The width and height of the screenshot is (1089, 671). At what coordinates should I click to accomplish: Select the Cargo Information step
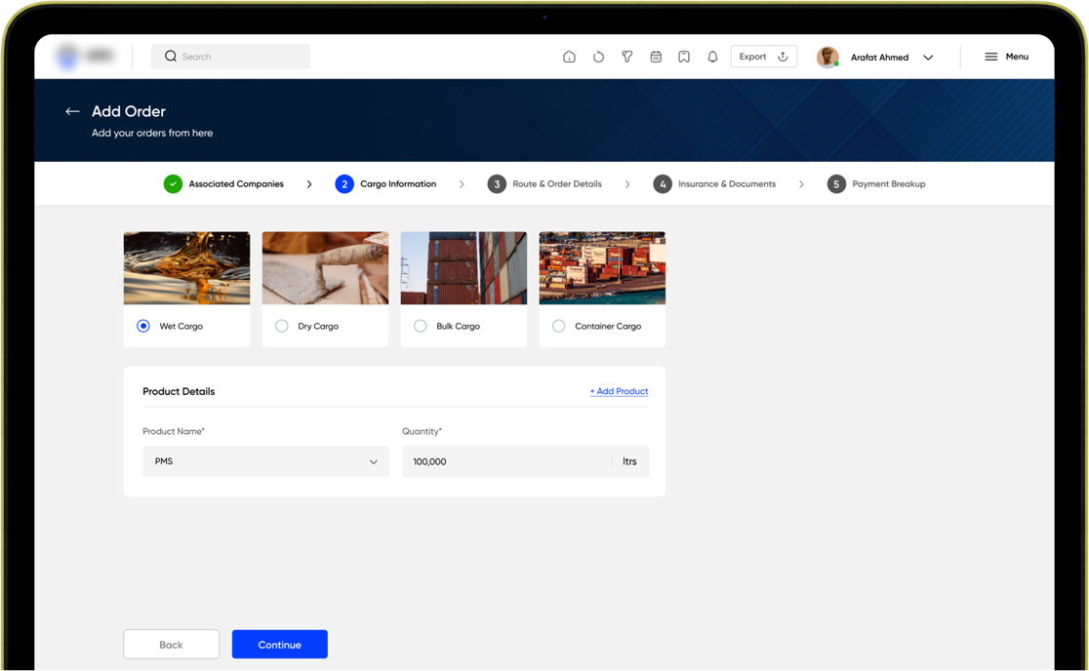pyautogui.click(x=385, y=184)
